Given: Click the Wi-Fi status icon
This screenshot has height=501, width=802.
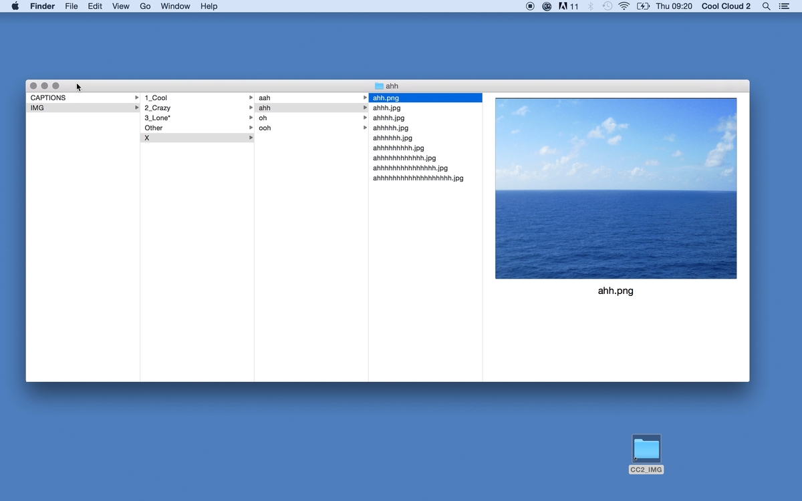Looking at the screenshot, I should (624, 6).
